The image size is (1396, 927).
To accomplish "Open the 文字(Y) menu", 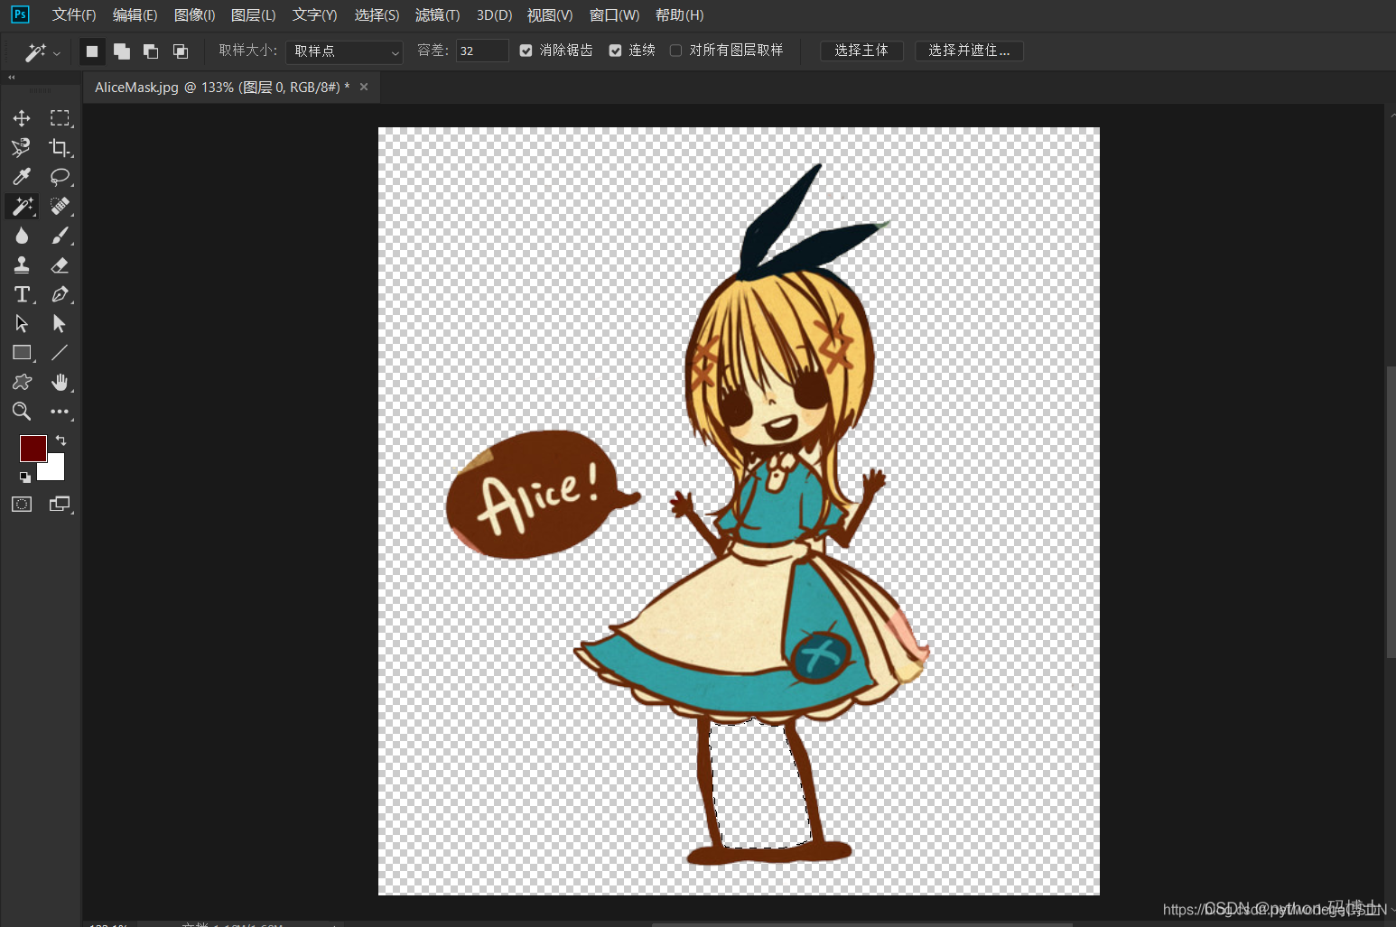I will [x=314, y=15].
